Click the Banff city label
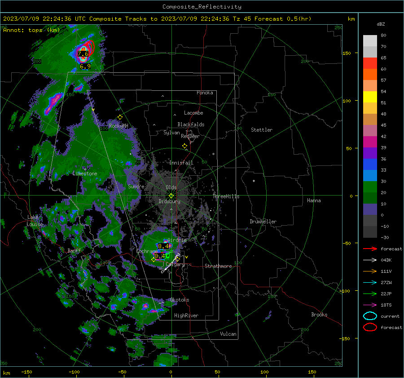The image size is (404, 378). tap(74, 250)
